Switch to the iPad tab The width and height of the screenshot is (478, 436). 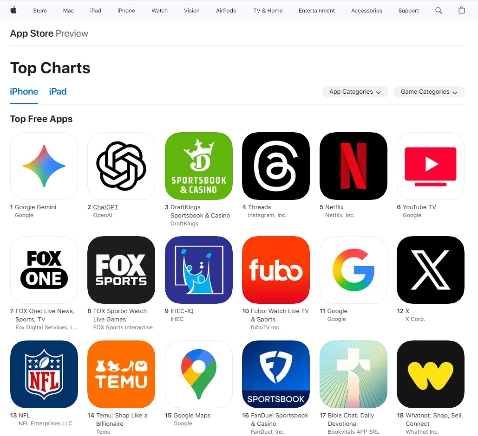click(x=58, y=92)
